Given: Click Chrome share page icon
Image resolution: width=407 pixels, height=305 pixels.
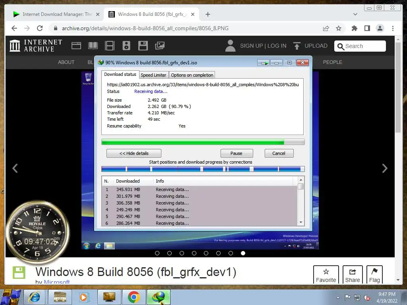Looking at the screenshot, I should pyautogui.click(x=326, y=28).
